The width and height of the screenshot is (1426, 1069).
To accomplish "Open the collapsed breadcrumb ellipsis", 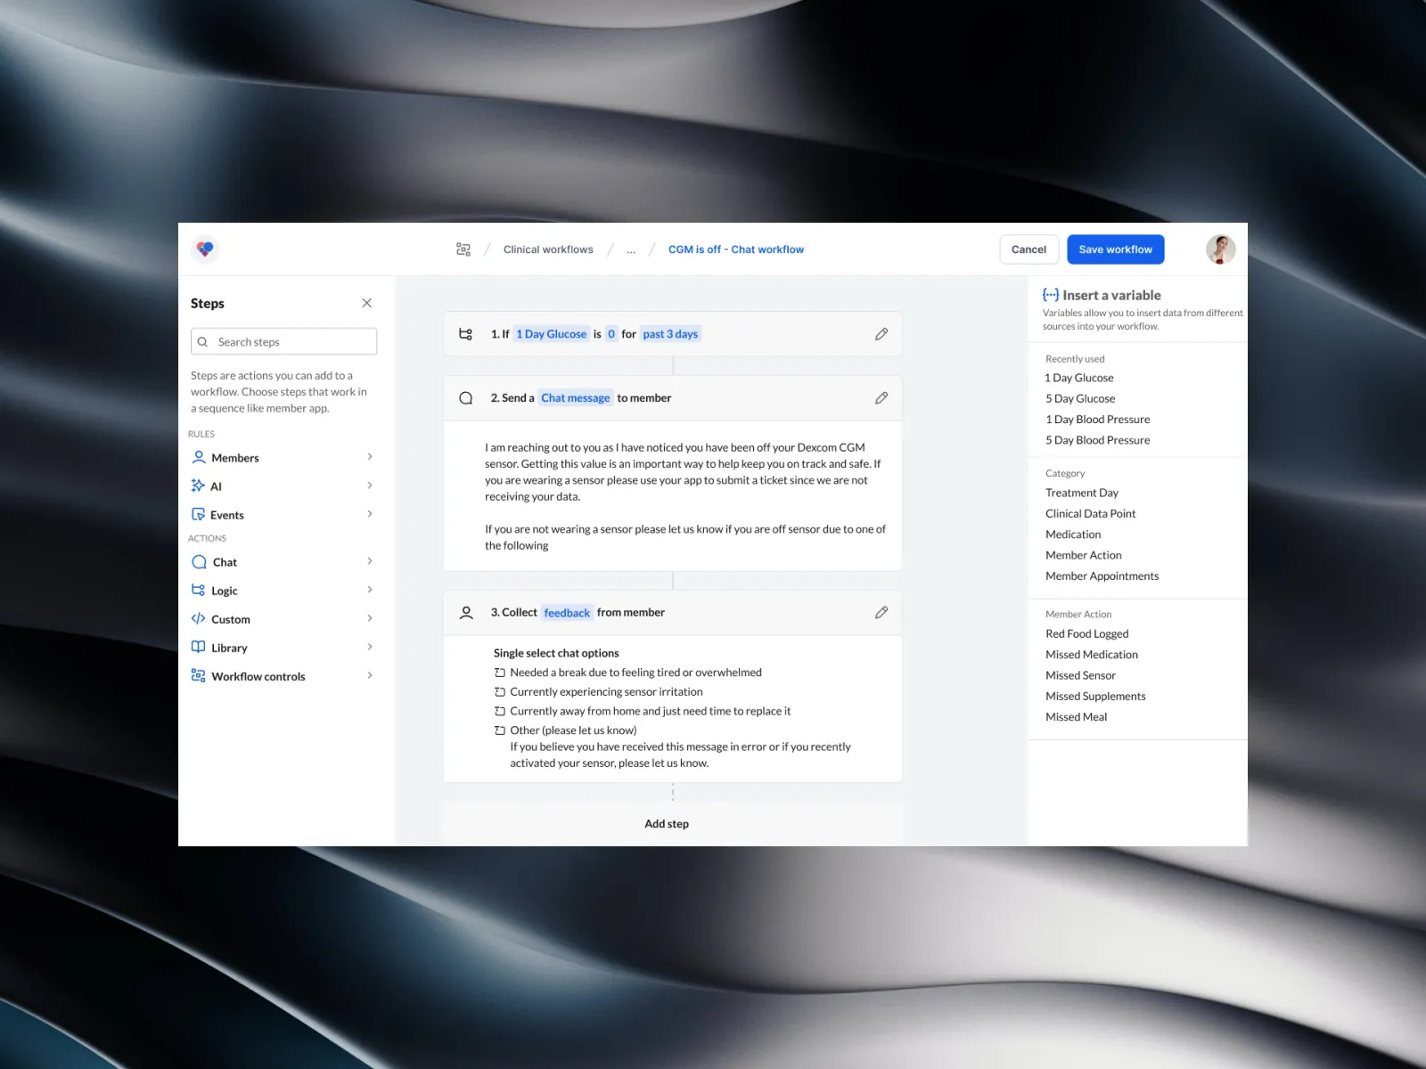I will 631,250.
